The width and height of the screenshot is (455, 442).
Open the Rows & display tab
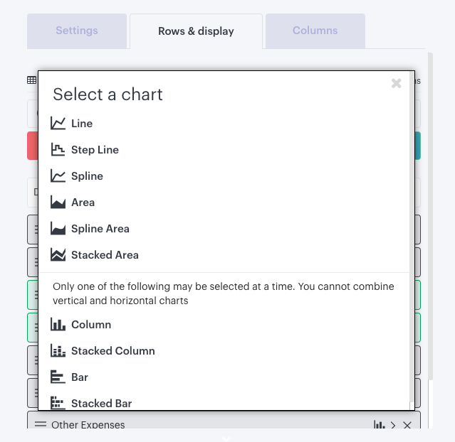[x=196, y=31]
